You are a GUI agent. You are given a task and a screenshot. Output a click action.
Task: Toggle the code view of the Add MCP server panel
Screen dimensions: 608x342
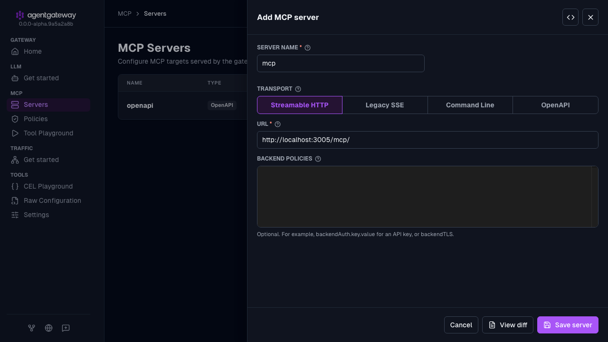click(x=570, y=17)
